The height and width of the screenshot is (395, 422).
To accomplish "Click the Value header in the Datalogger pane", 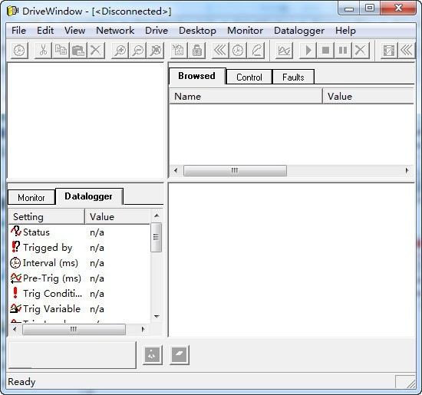I will 117,216.
